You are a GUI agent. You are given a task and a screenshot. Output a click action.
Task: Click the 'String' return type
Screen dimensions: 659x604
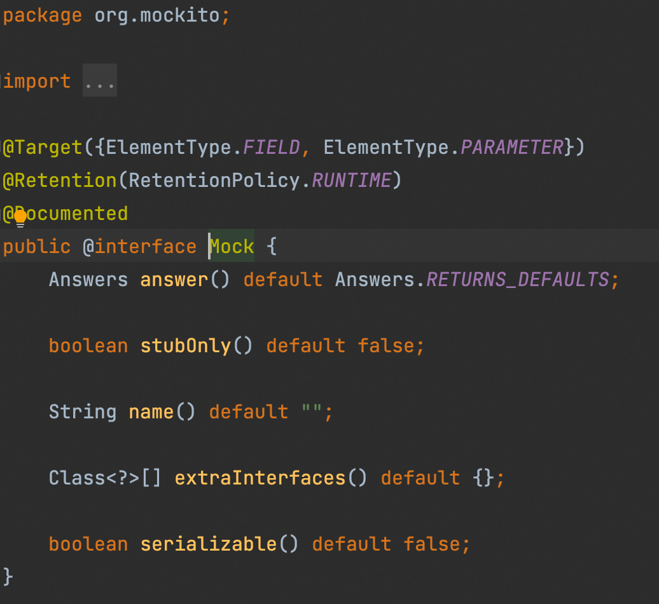[x=83, y=412]
